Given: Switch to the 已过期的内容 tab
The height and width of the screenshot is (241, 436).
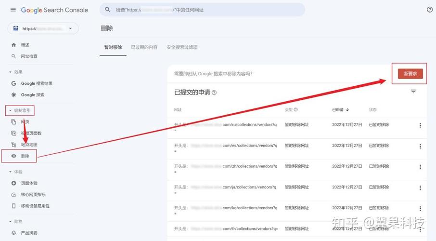Looking at the screenshot, I should coord(144,47).
